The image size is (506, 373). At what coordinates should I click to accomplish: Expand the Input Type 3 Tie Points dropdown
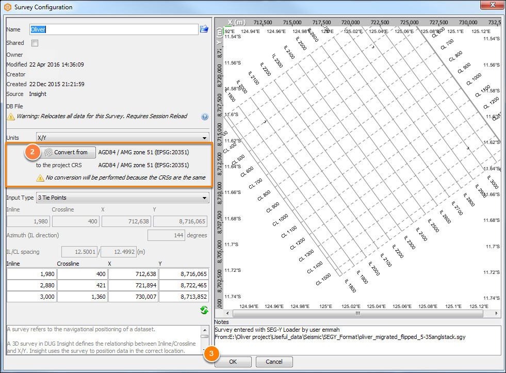click(x=123, y=198)
